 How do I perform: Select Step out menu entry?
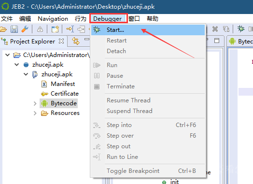[x=148, y=146]
